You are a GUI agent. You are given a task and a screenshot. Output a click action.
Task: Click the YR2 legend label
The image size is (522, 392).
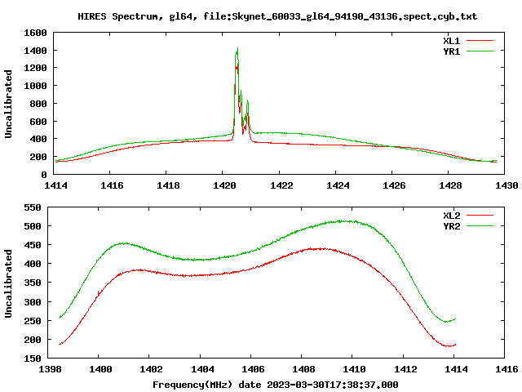451,226
